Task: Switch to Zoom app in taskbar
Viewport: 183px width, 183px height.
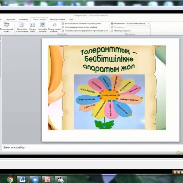Action: (x=35, y=180)
